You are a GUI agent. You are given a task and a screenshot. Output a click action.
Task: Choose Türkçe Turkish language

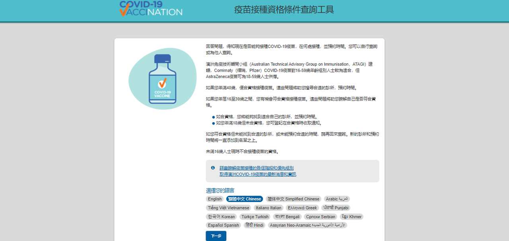click(x=255, y=216)
